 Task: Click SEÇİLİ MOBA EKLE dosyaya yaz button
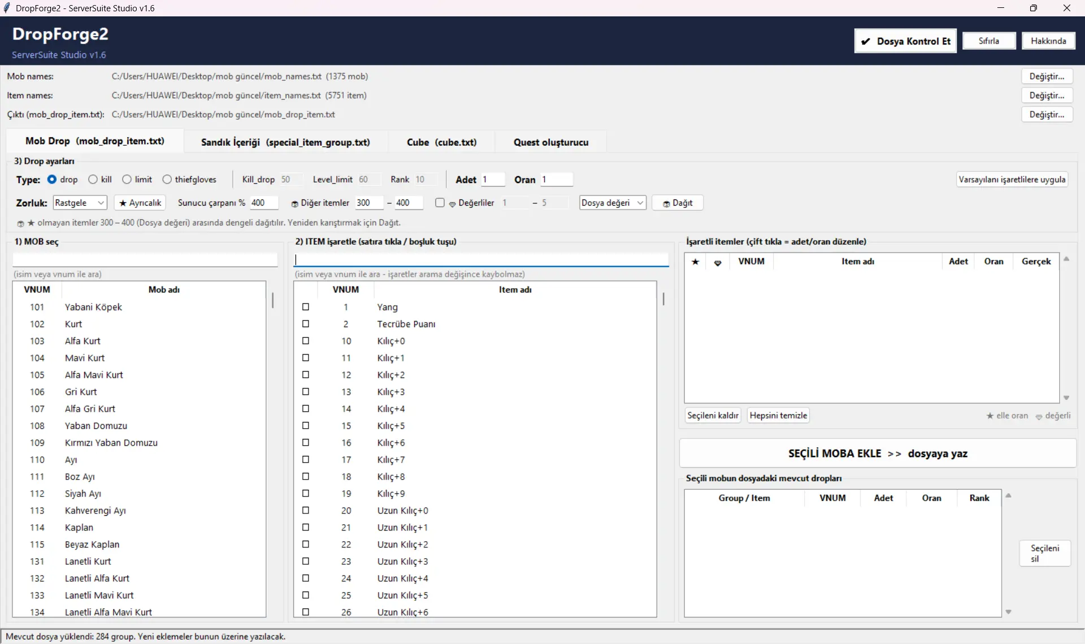pyautogui.click(x=878, y=454)
